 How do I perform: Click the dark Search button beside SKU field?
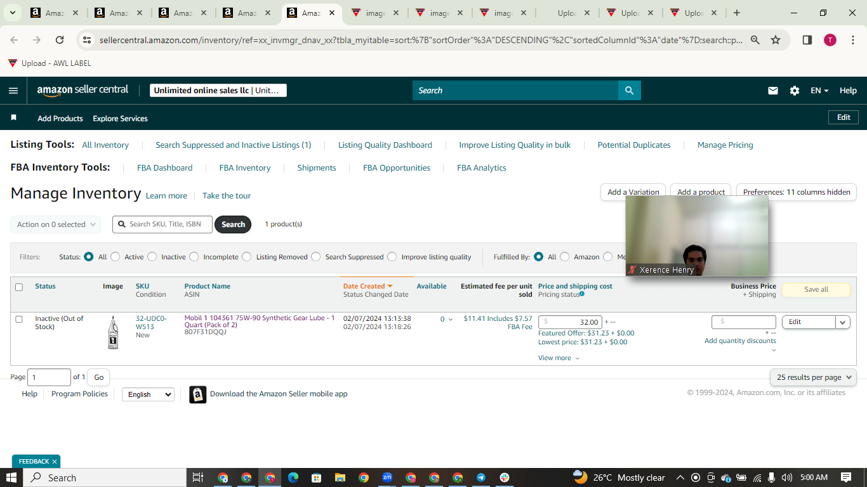tap(233, 224)
